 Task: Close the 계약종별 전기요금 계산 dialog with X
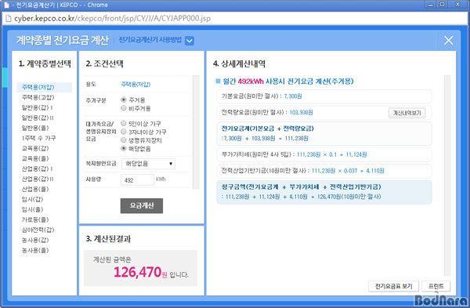(x=448, y=40)
